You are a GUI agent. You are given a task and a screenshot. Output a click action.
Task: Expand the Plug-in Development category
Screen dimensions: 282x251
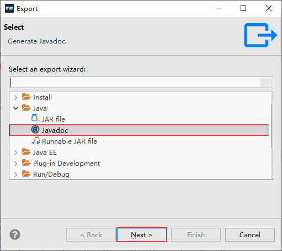16,163
